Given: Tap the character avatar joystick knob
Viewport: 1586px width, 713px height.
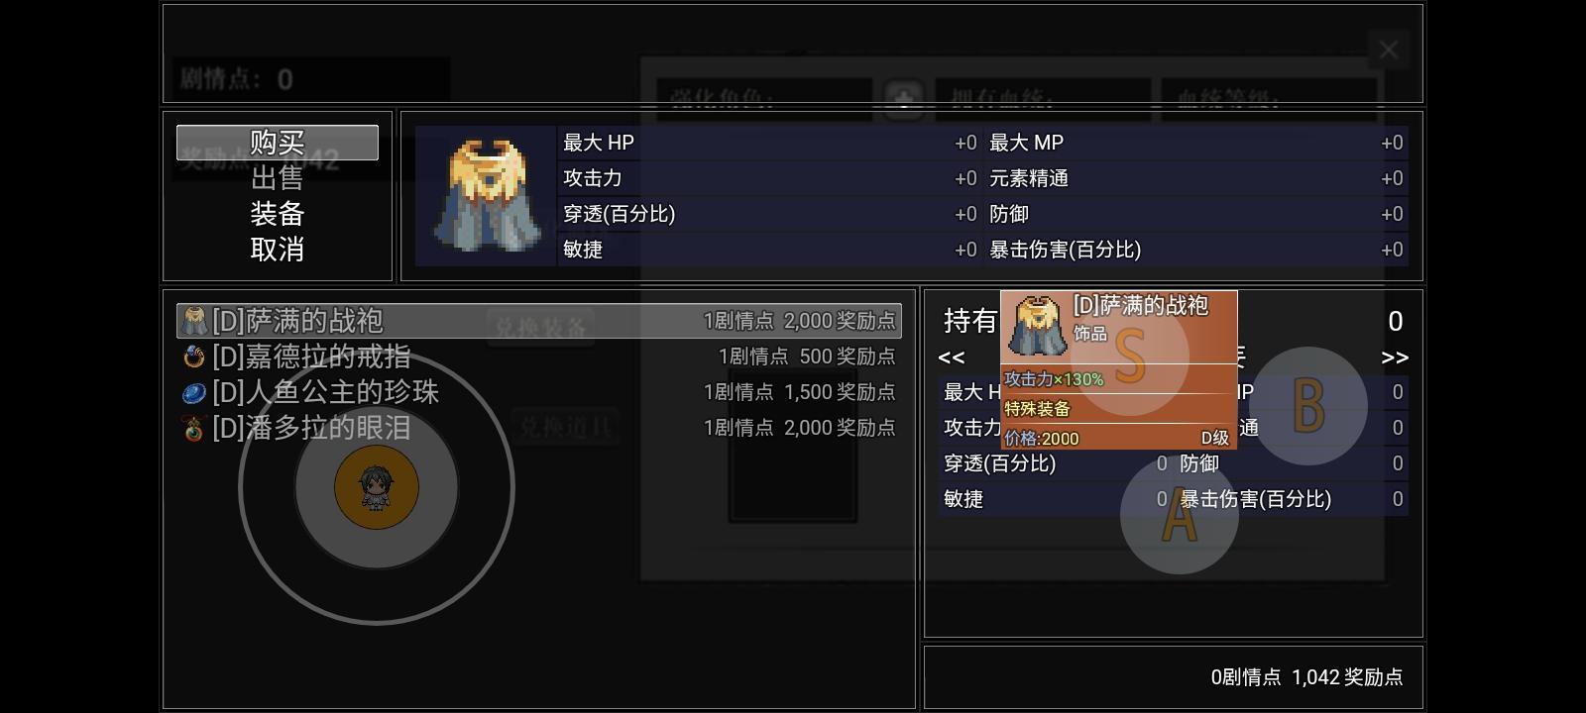Looking at the screenshot, I should pos(377,486).
